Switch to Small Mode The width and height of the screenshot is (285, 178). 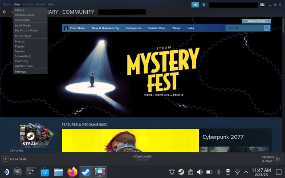click(x=23, y=26)
